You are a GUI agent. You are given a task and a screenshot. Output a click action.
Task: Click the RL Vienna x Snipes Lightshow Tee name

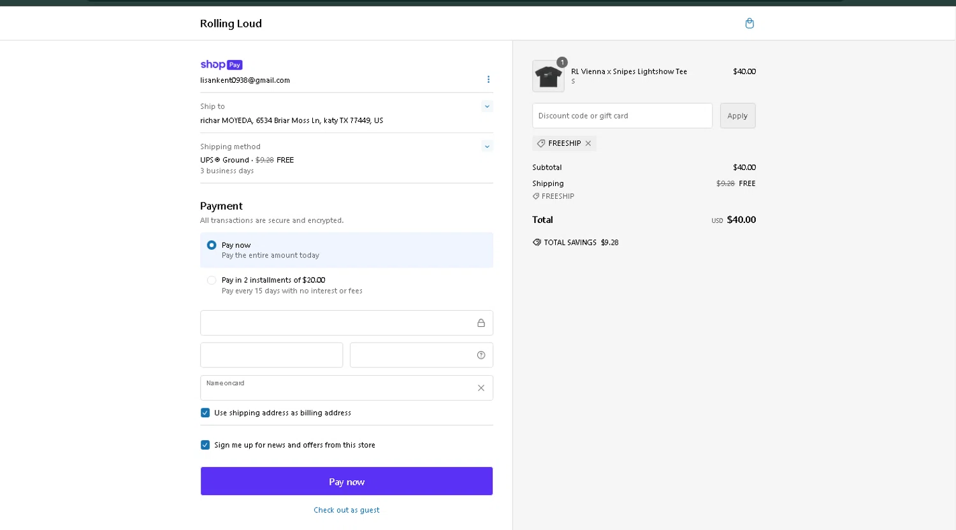629,72
